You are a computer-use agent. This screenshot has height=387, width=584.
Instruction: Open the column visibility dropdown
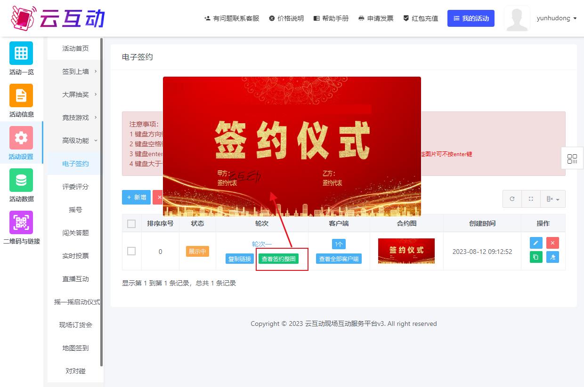553,199
